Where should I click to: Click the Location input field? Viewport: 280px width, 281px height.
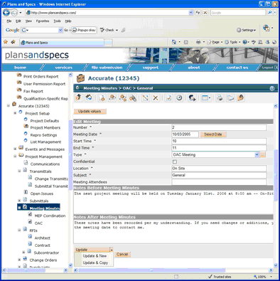pyautogui.click(x=219, y=169)
